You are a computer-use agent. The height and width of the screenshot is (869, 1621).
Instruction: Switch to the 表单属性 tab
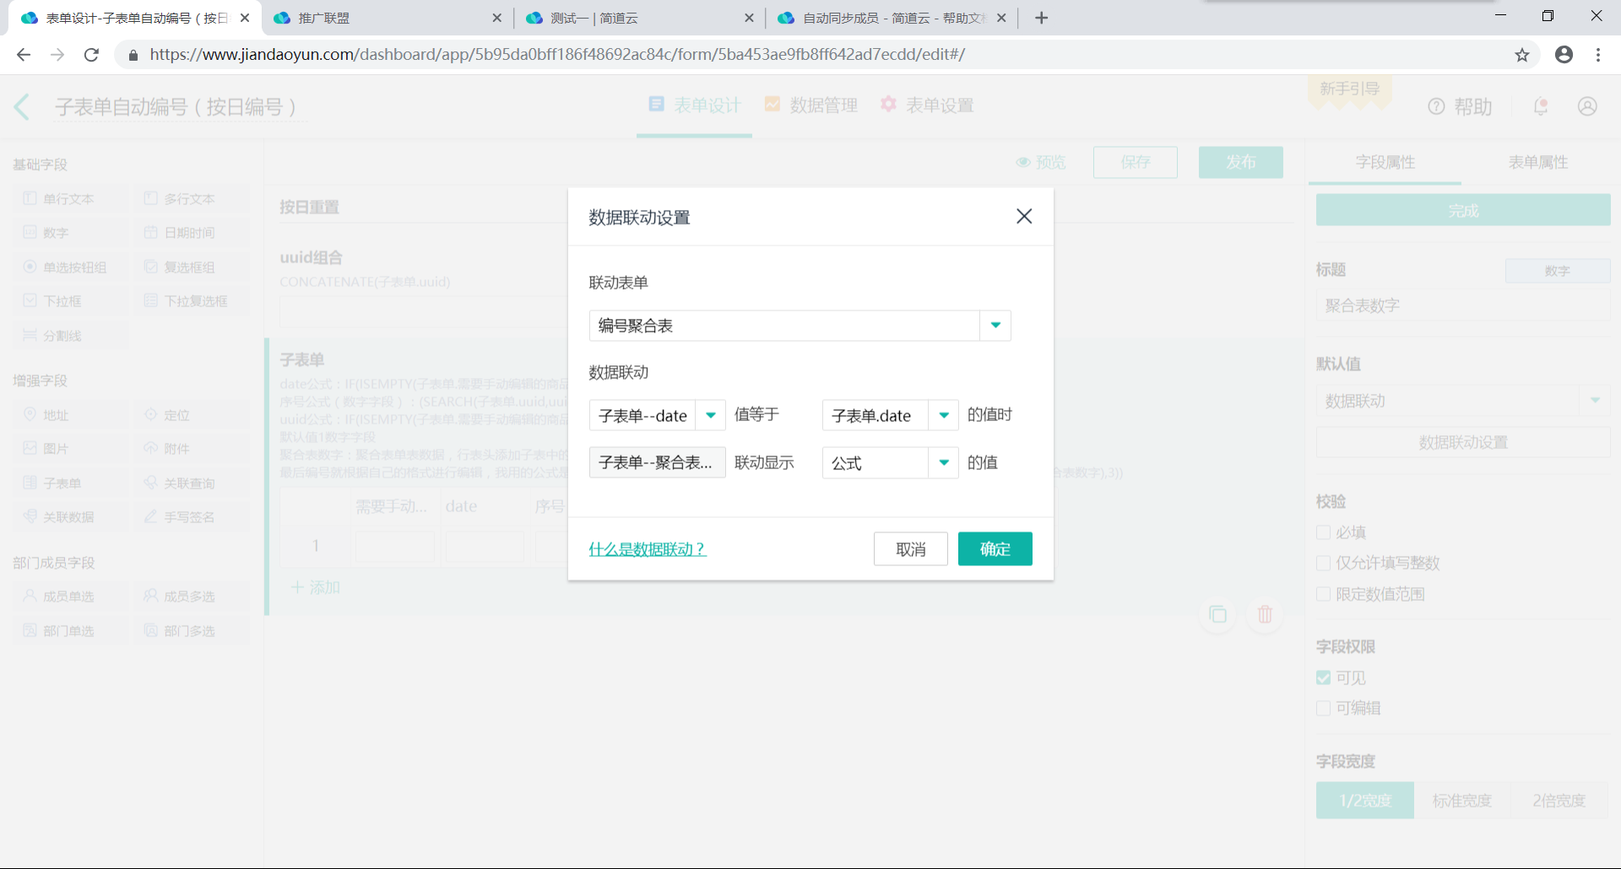pos(1537,162)
